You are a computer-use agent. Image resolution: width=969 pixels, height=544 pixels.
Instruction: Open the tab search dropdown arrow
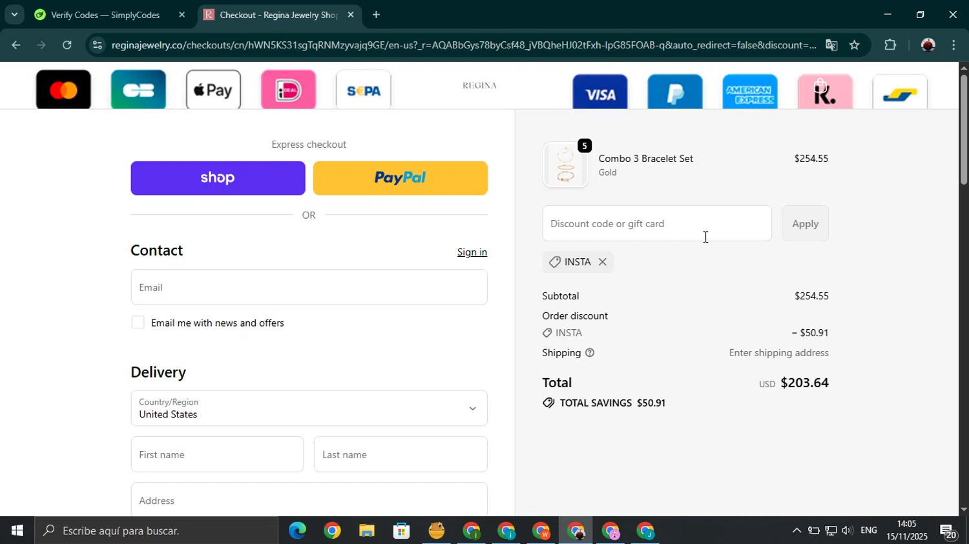pyautogui.click(x=14, y=14)
